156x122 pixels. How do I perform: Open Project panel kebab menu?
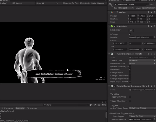pos(105,102)
